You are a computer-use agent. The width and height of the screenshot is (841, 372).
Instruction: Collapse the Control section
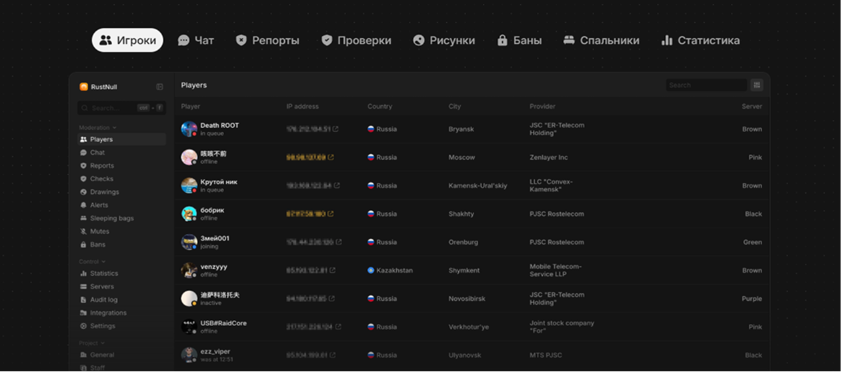(92, 262)
